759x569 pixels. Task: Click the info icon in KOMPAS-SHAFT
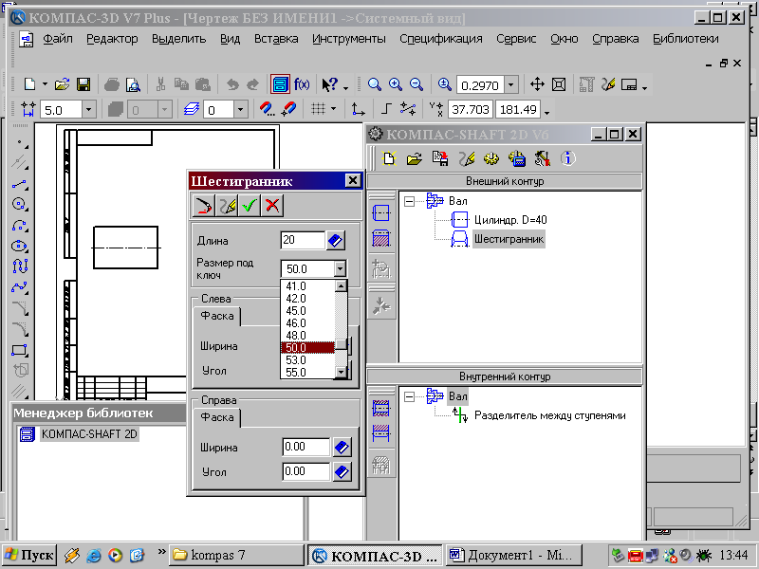coord(567,158)
